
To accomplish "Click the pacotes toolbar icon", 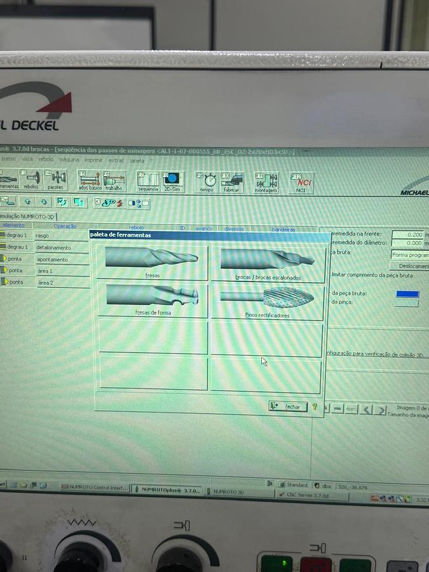I will pos(55,180).
